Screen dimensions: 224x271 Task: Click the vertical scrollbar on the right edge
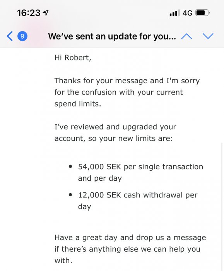pos(222,206)
